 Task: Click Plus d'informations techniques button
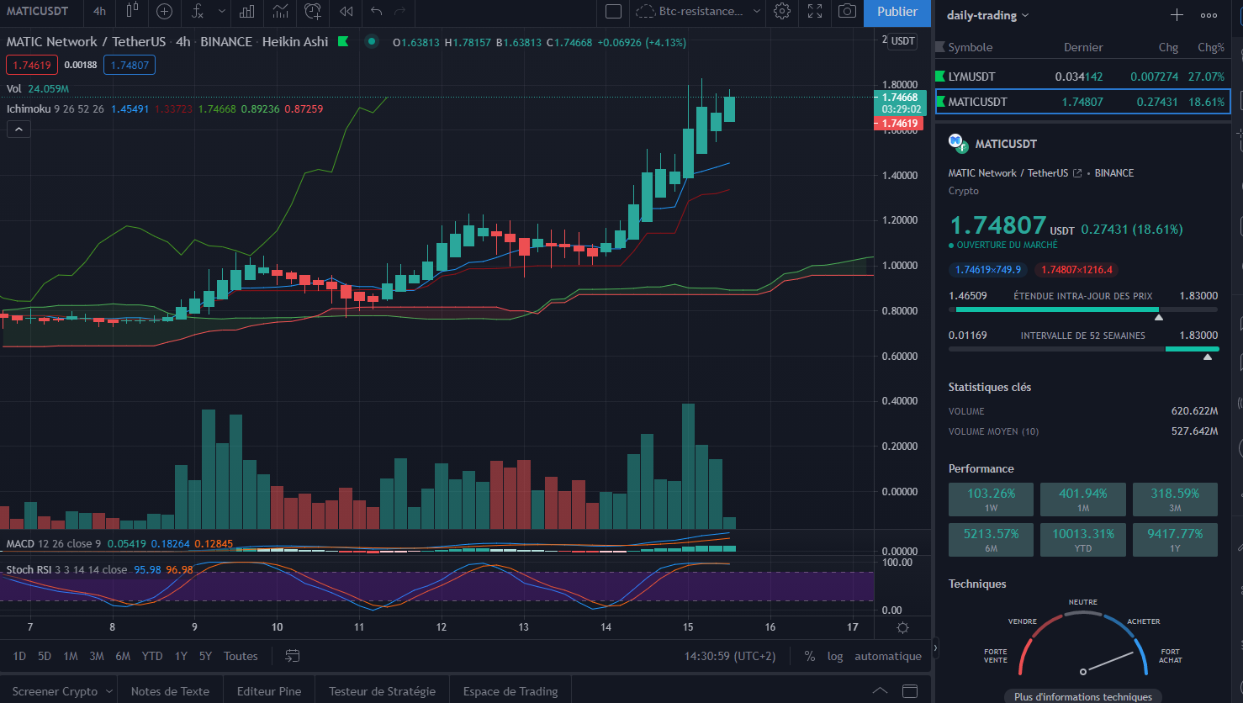coord(1083,696)
